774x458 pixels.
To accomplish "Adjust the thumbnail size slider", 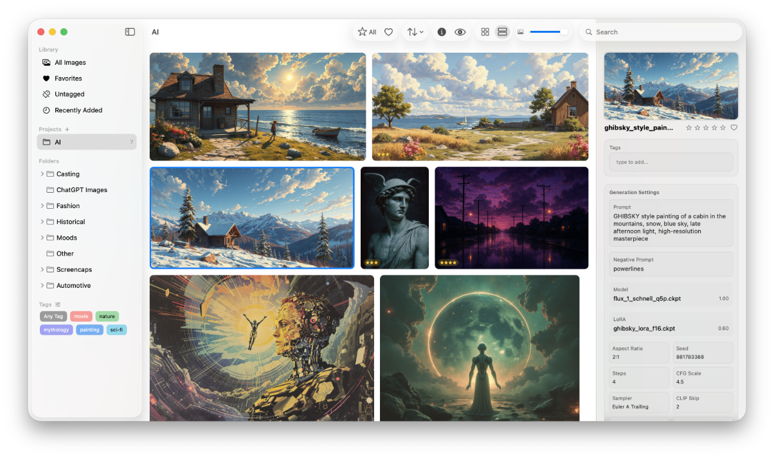I will [550, 31].
